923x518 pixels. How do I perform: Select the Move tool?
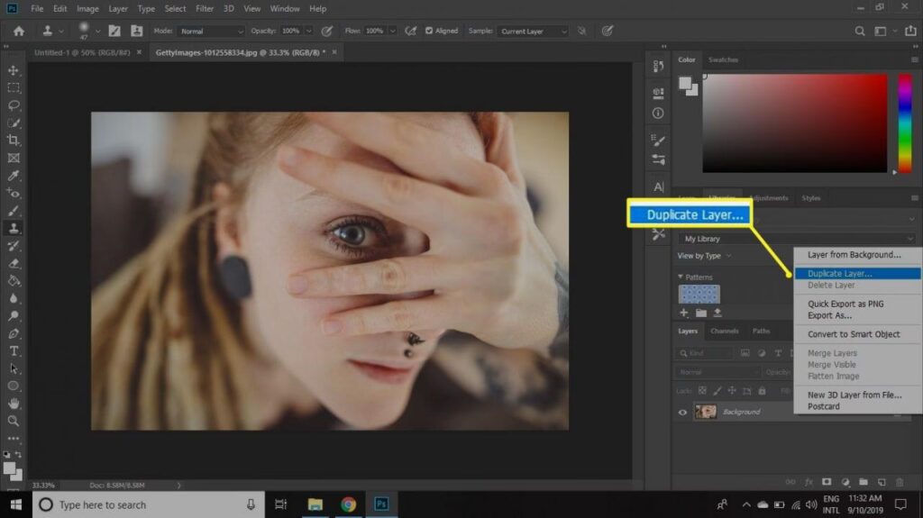click(14, 70)
